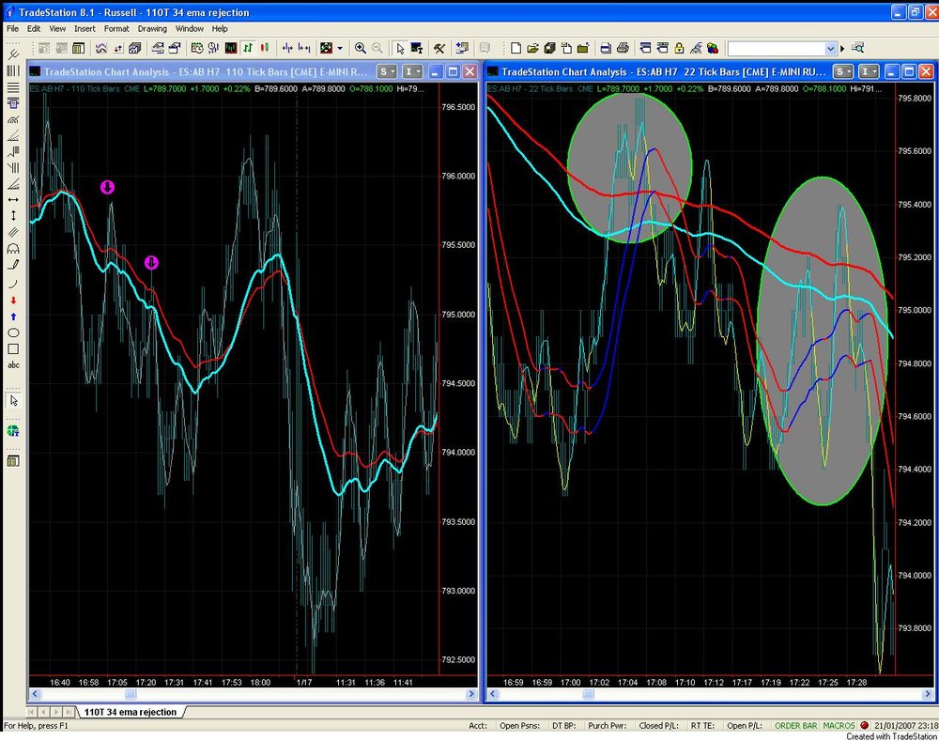Image resolution: width=939 pixels, height=741 pixels.
Task: Click left scroll arrow of 22 Tick chart
Action: [493, 694]
